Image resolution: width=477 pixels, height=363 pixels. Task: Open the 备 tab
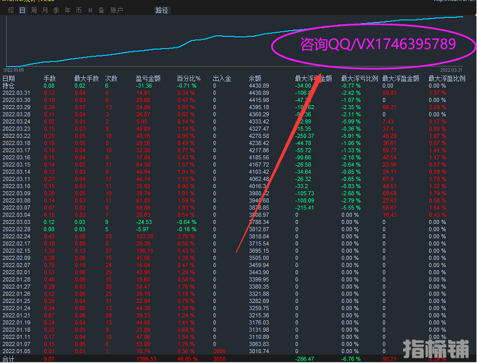[101, 10]
